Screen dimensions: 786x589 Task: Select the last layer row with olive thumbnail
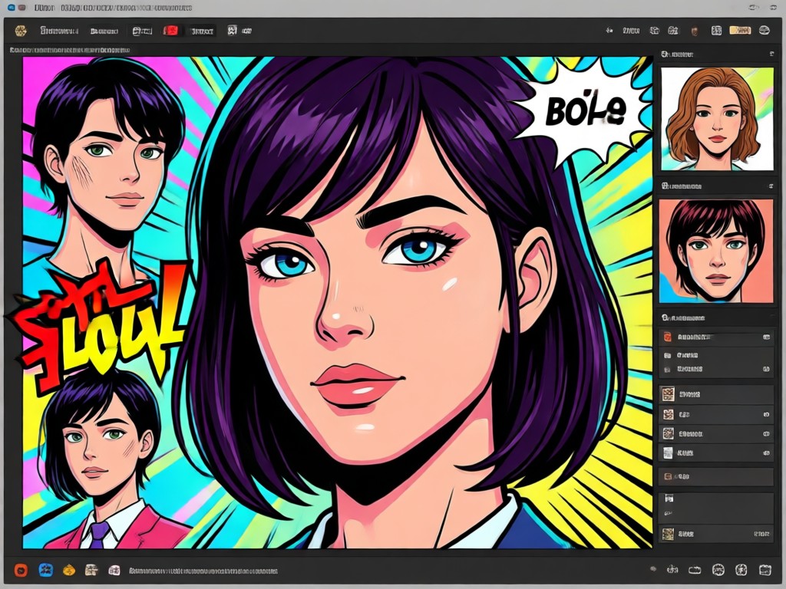(716, 535)
